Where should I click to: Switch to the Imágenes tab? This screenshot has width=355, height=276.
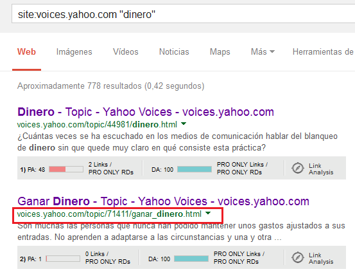click(74, 51)
